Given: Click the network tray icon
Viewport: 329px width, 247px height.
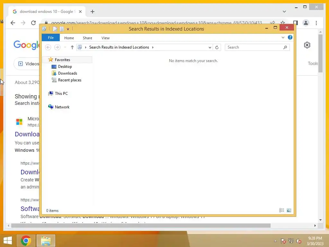Looking at the screenshot, I should coord(291,241).
